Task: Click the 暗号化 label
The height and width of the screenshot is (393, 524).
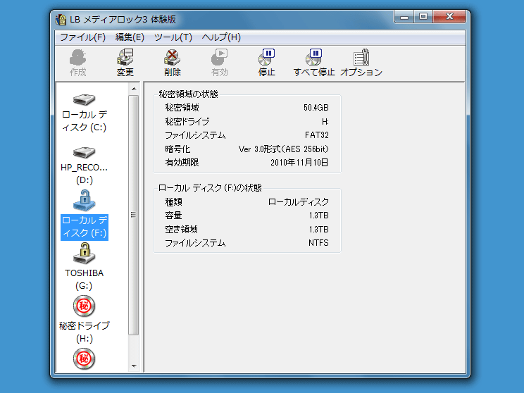Action: [177, 149]
